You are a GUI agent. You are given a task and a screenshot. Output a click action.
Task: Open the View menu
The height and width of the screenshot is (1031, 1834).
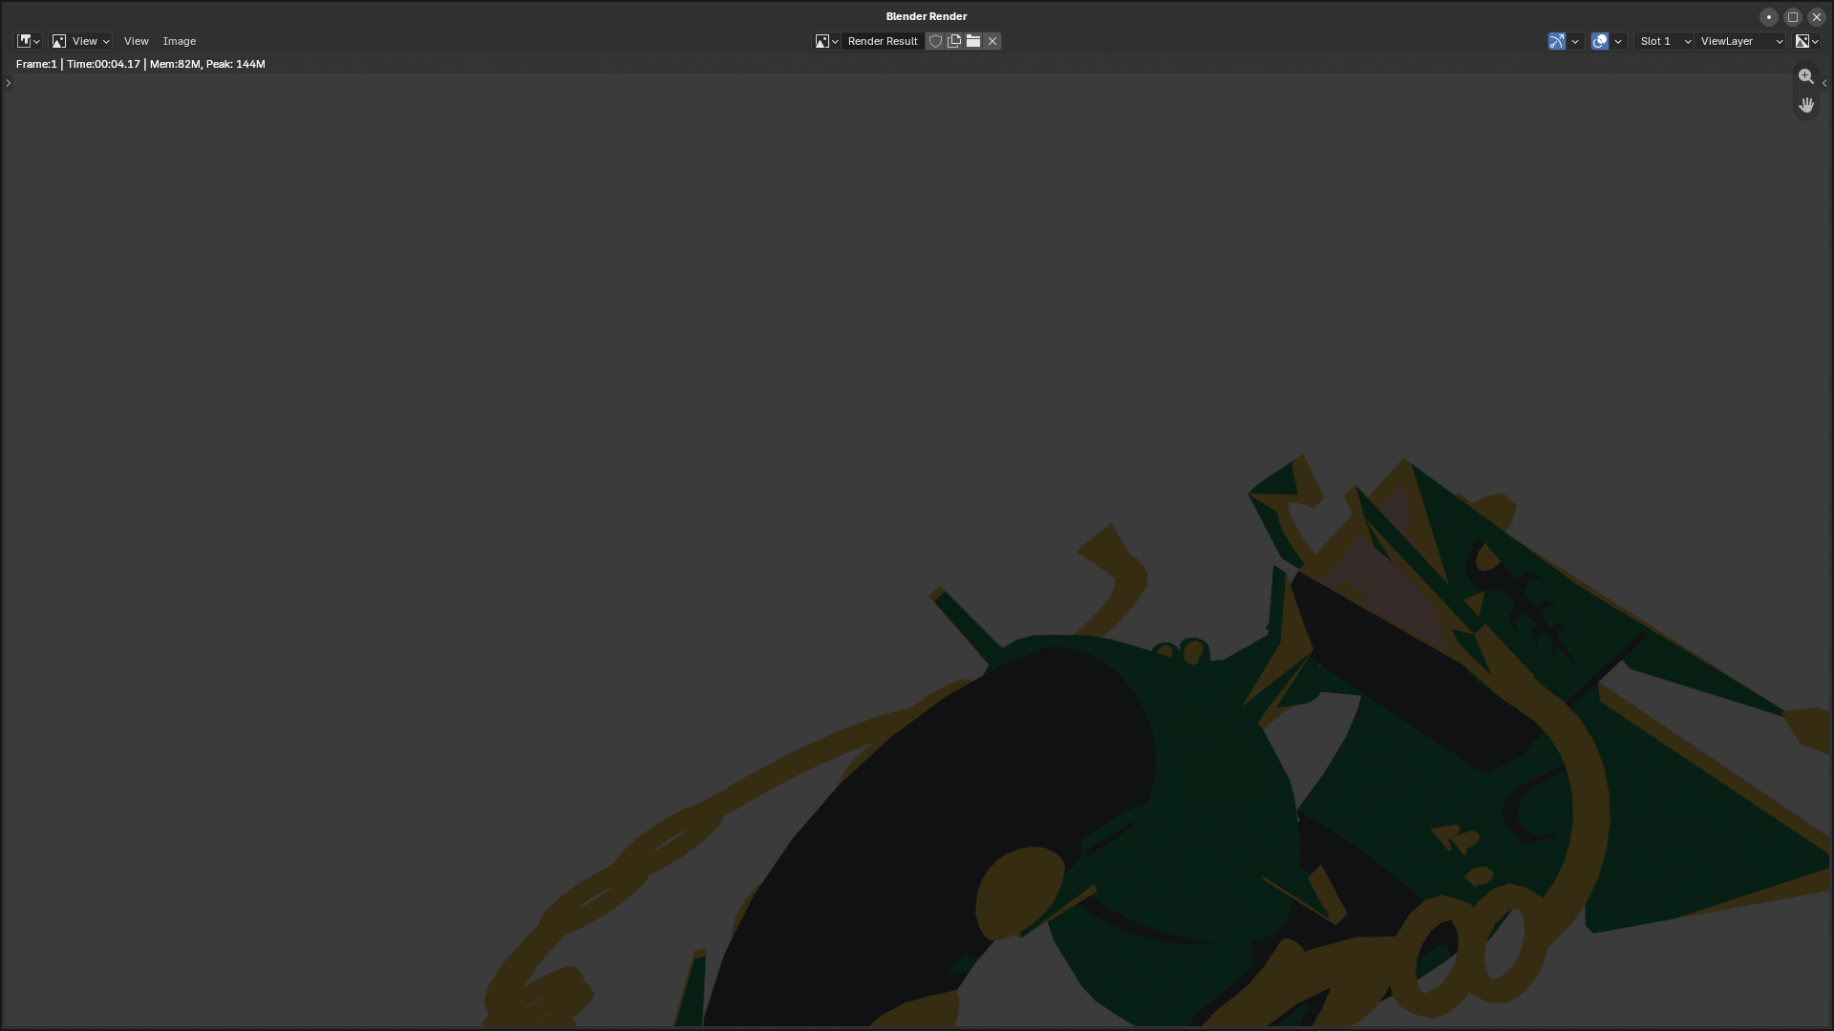click(137, 41)
